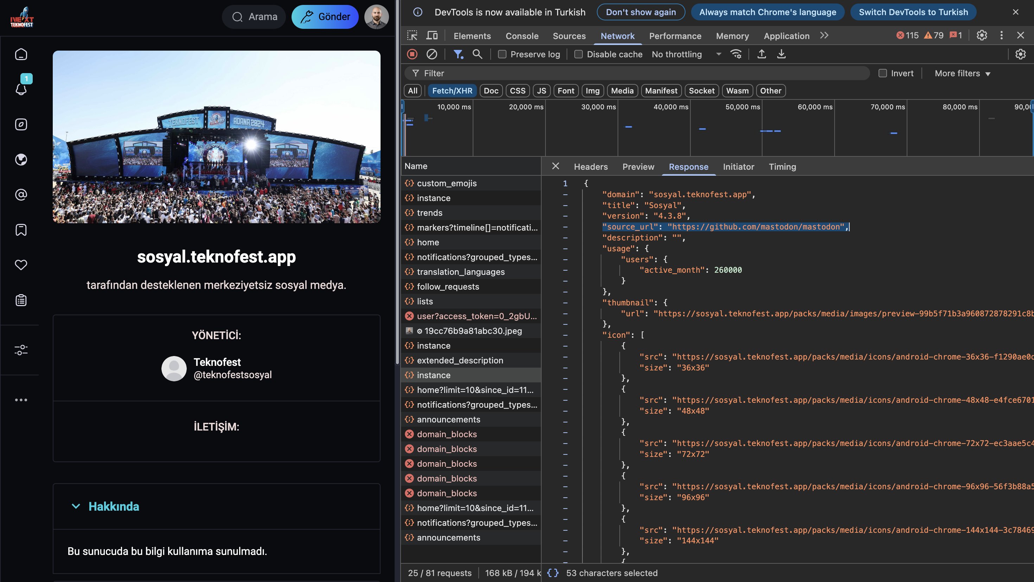This screenshot has height=582, width=1034.
Task: Click Switch DevTools to Turkish button
Action: click(913, 12)
